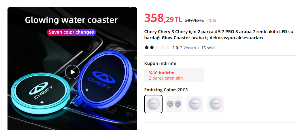Click the two-star rating icons

click(x=157, y=48)
